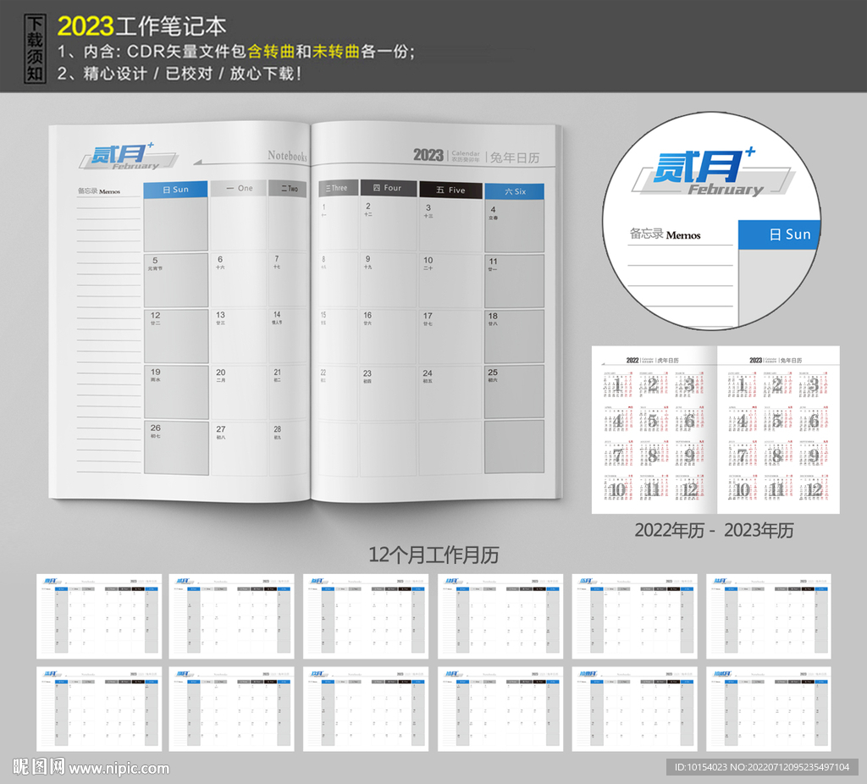
Task: Click the 精心设计 / 已校对 / 放心下载 line
Action: click(x=179, y=74)
